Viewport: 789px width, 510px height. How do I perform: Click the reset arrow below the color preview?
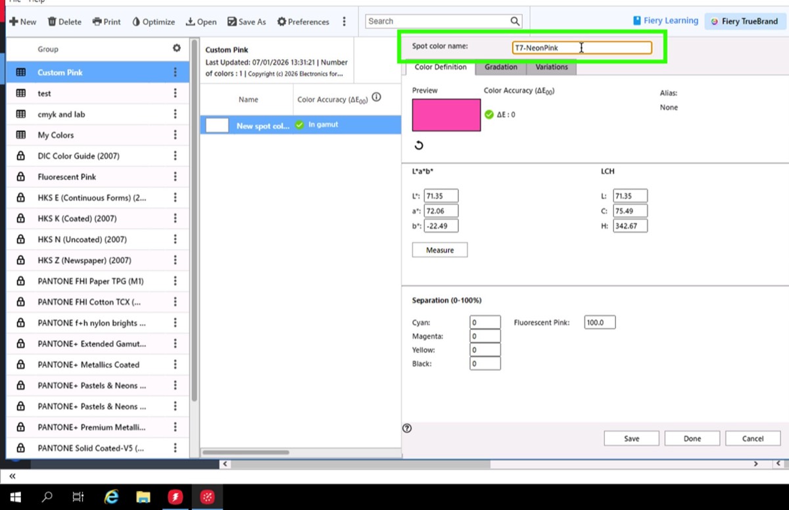[419, 145]
